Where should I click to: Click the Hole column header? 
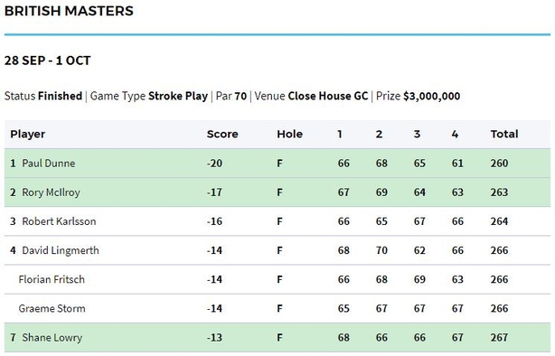point(289,134)
